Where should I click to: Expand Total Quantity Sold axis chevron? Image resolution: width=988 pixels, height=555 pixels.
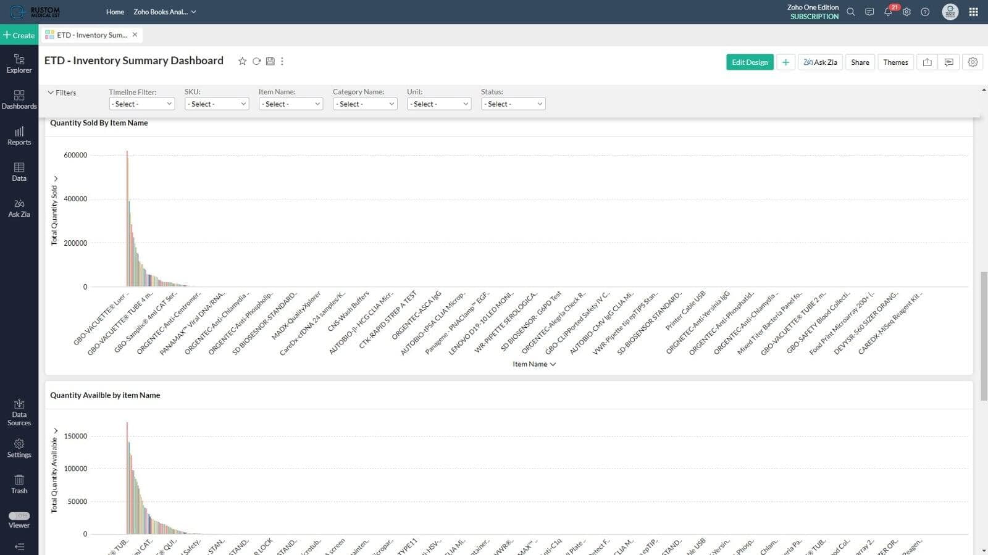(x=56, y=178)
